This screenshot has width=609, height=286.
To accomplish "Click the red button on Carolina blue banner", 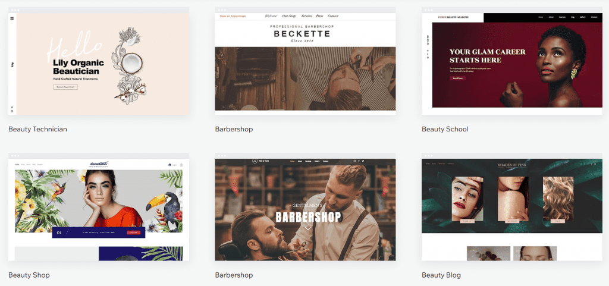I will click(x=133, y=232).
